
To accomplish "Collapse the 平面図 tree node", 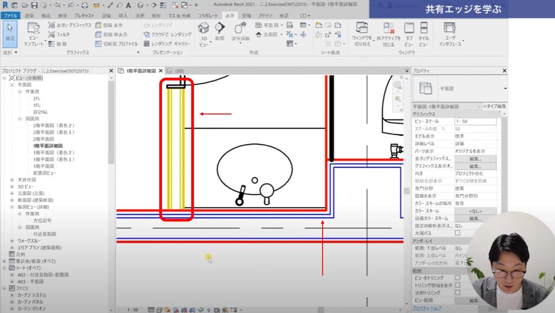I will tap(12, 85).
